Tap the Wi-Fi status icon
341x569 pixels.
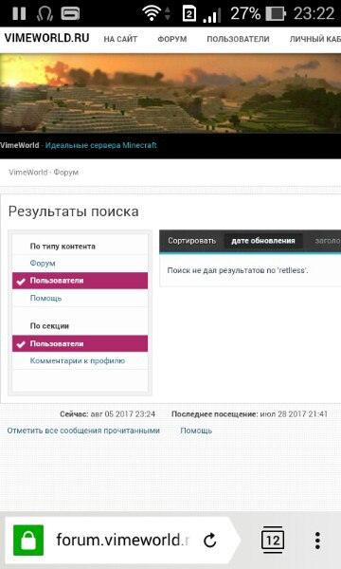pyautogui.click(x=152, y=14)
